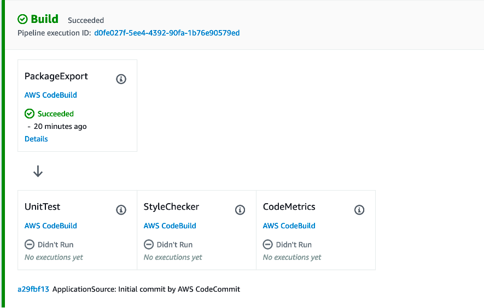Click 'Succeeded' status next to Build heading
484x308 pixels.
point(86,20)
